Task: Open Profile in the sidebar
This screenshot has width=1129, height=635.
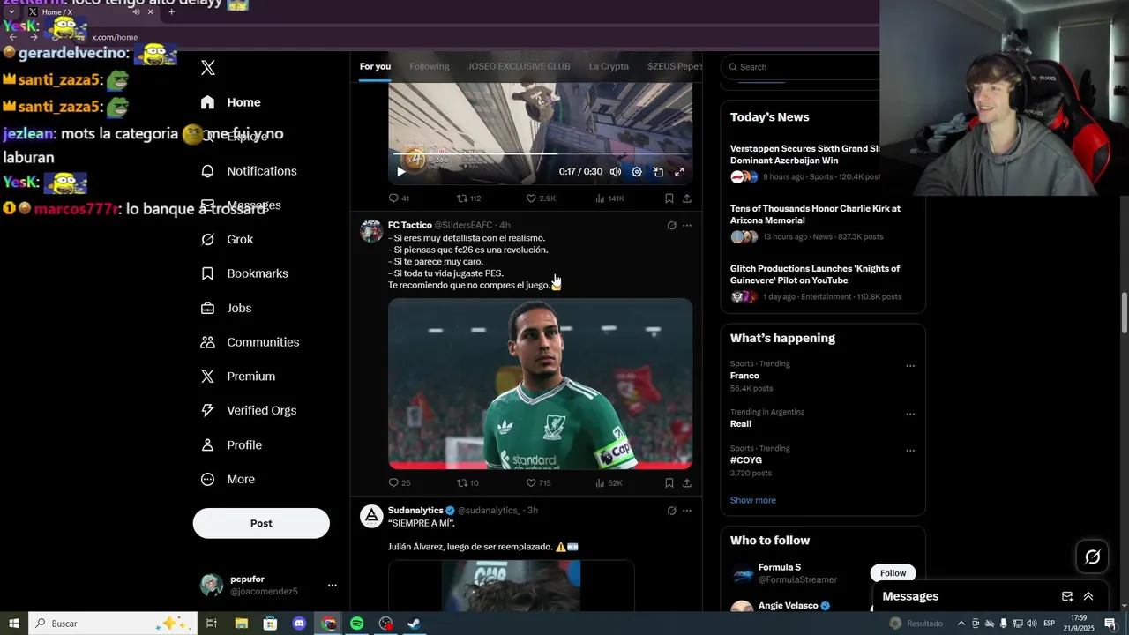Action: [x=231, y=444]
